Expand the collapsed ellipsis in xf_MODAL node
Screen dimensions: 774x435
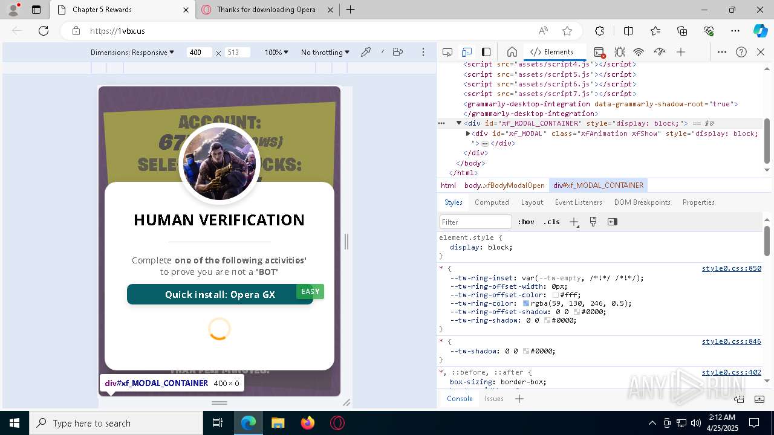pyautogui.click(x=485, y=143)
